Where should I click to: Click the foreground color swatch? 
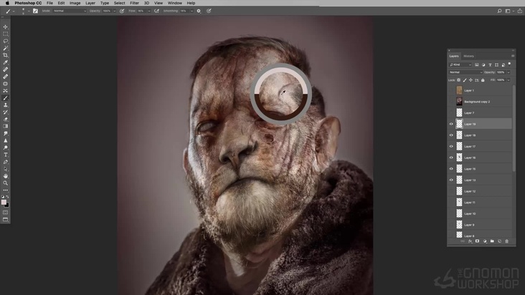tap(4, 202)
